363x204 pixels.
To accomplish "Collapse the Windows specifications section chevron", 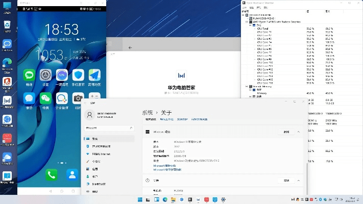I will [300, 132].
